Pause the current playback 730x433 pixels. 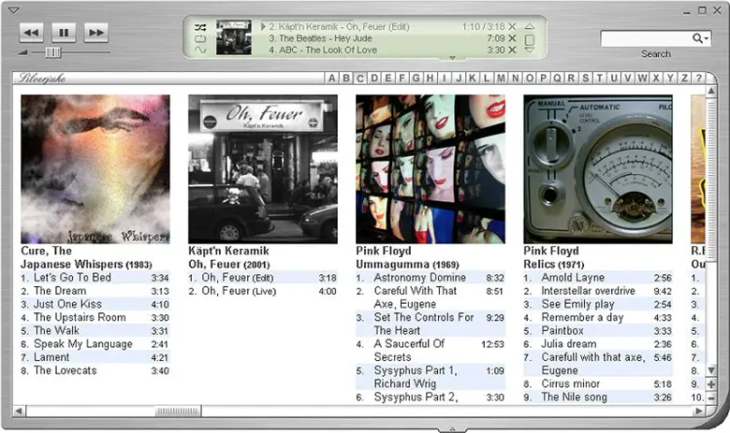(x=64, y=33)
